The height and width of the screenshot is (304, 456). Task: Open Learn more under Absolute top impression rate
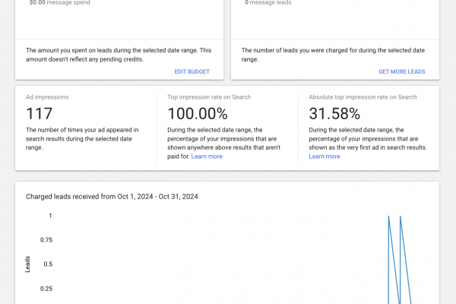(x=325, y=157)
